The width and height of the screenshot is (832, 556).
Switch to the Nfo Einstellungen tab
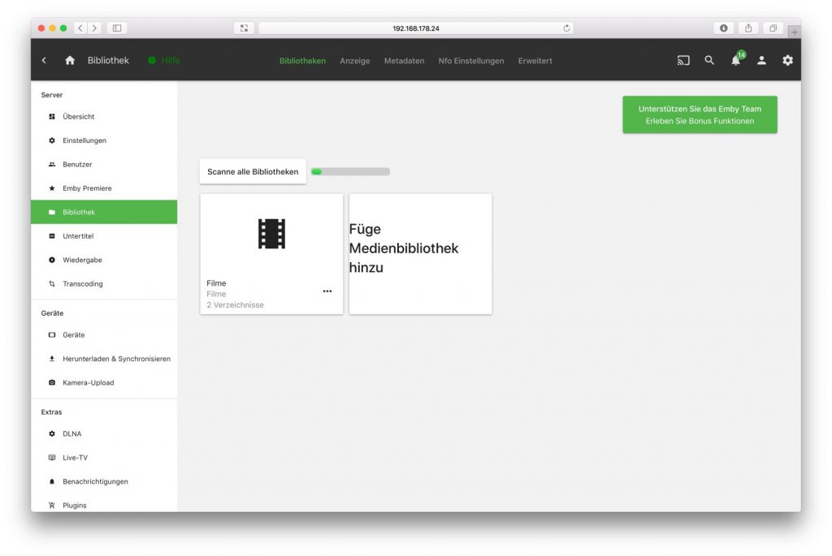coord(471,61)
